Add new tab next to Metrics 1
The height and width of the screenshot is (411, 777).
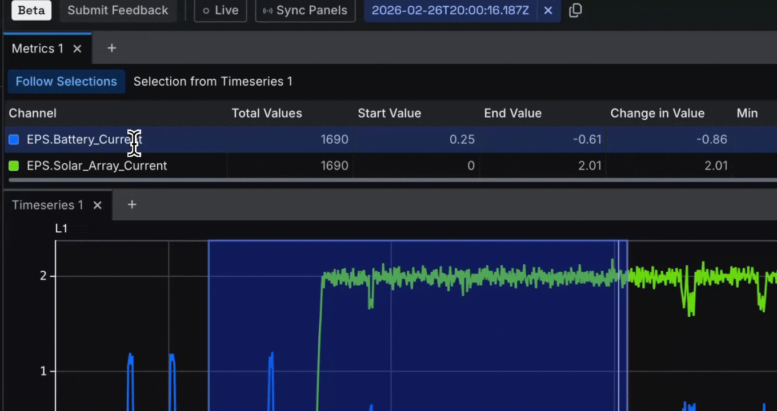[x=112, y=48]
